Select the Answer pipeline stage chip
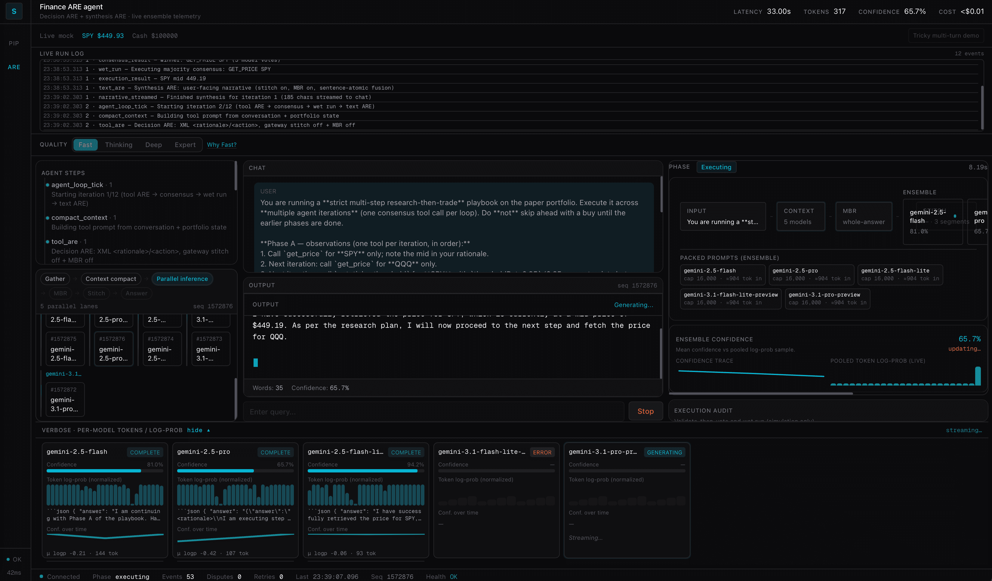This screenshot has width=992, height=581. pos(136,293)
